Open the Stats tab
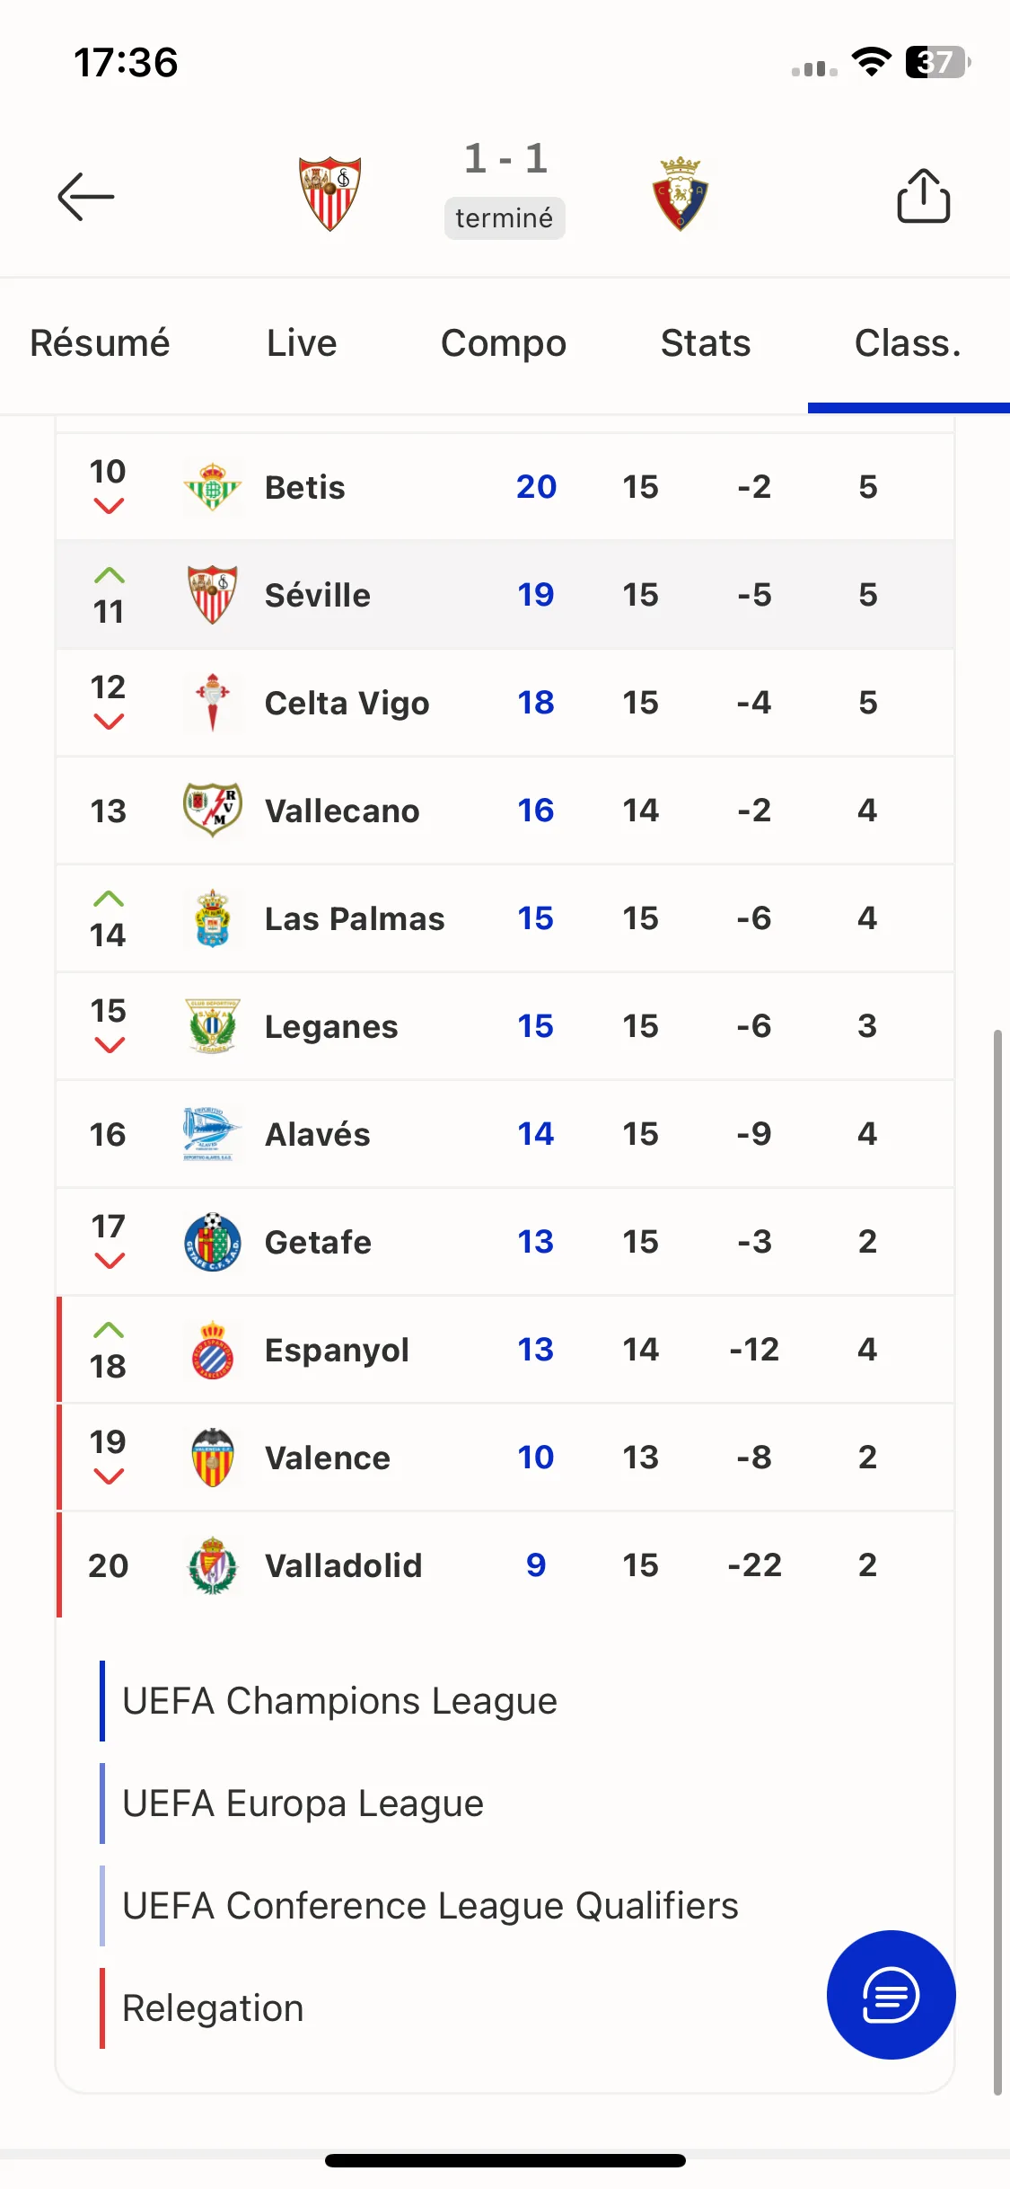The width and height of the screenshot is (1010, 2189). click(x=706, y=343)
